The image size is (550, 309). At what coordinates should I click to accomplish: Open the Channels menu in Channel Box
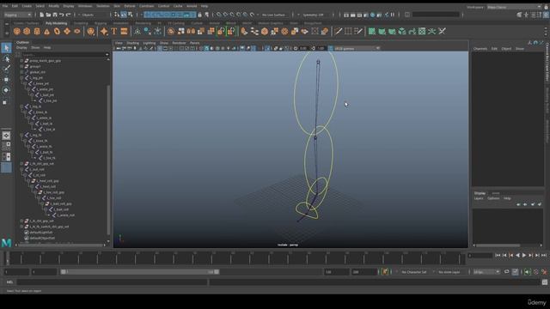pyautogui.click(x=480, y=49)
